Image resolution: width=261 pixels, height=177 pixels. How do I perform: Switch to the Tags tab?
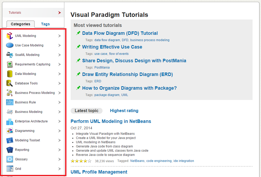click(45, 24)
